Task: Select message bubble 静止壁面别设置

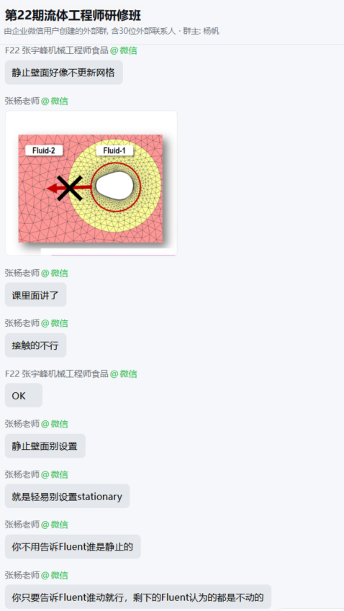Action: pos(45,445)
